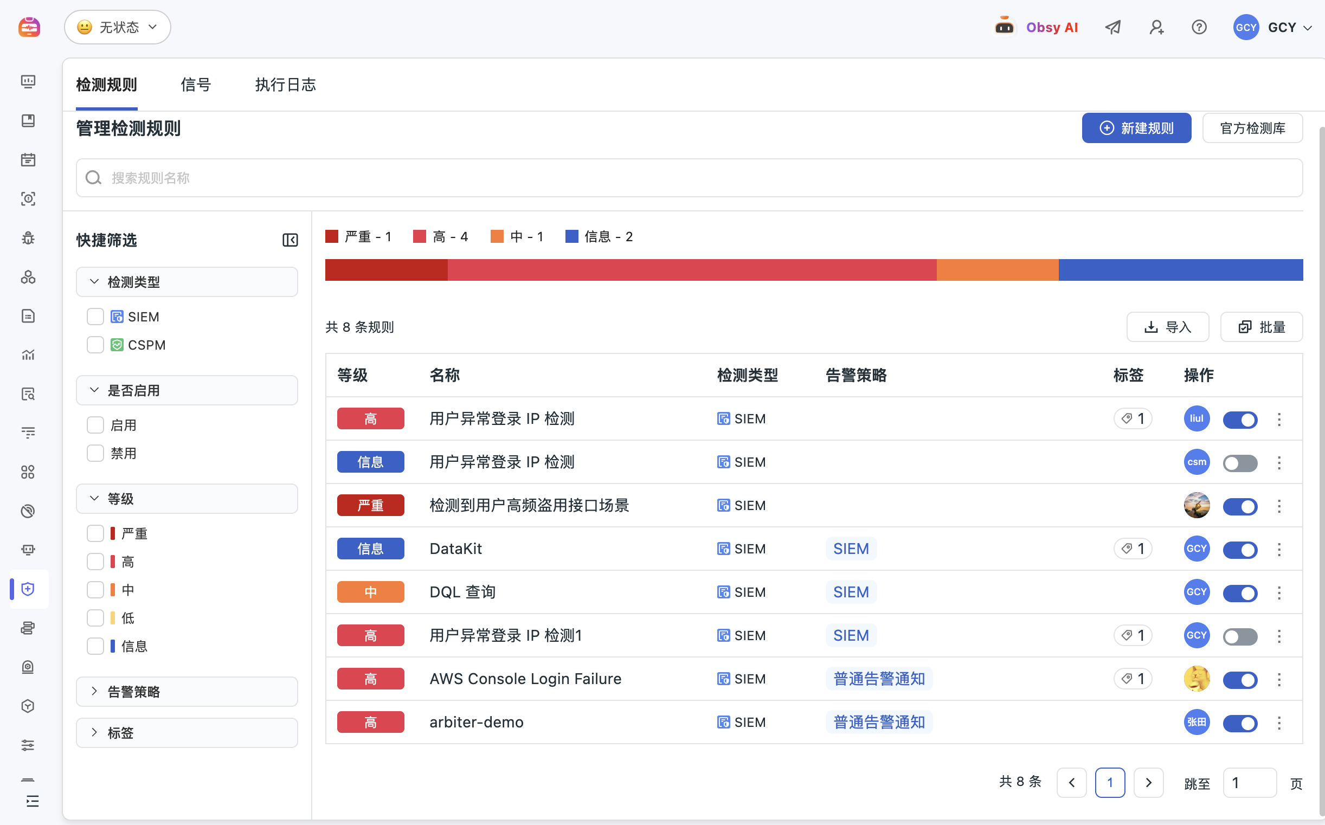Viewport: 1325px width, 825px height.
Task: Open the monitor dashboard sidebar icon
Action: [x=28, y=81]
